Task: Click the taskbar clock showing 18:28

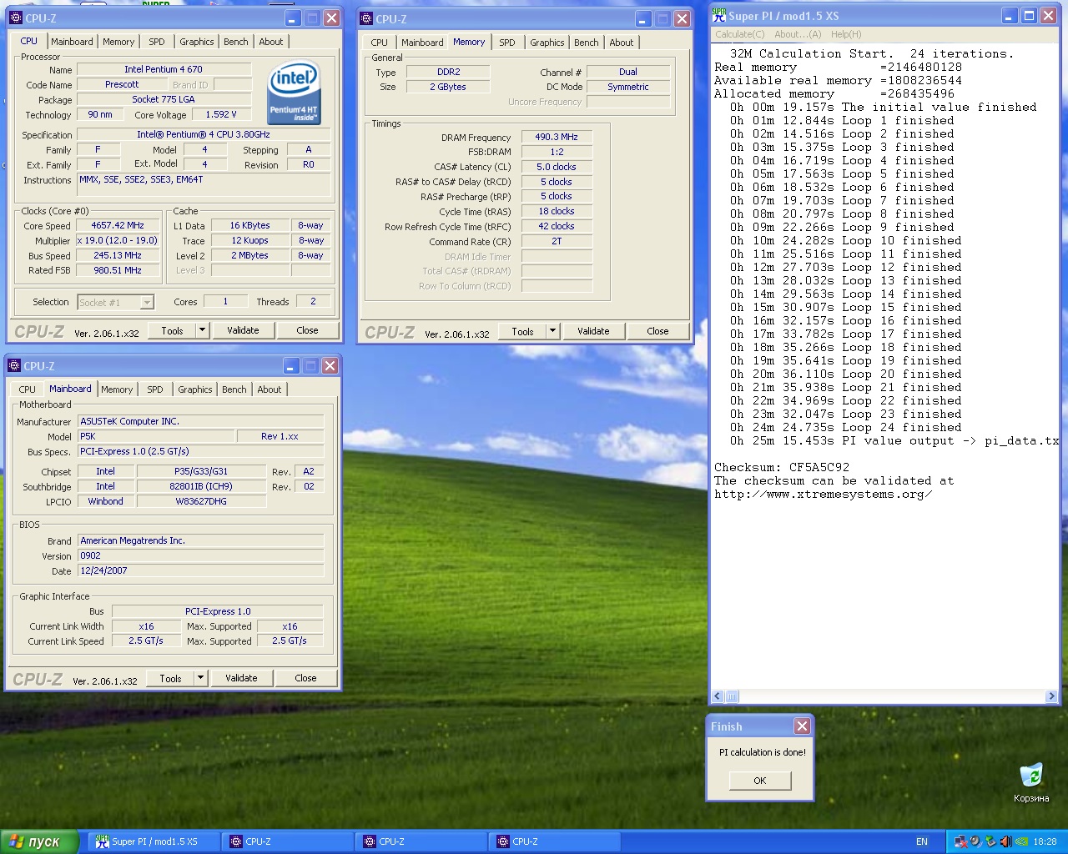Action: 1045,841
